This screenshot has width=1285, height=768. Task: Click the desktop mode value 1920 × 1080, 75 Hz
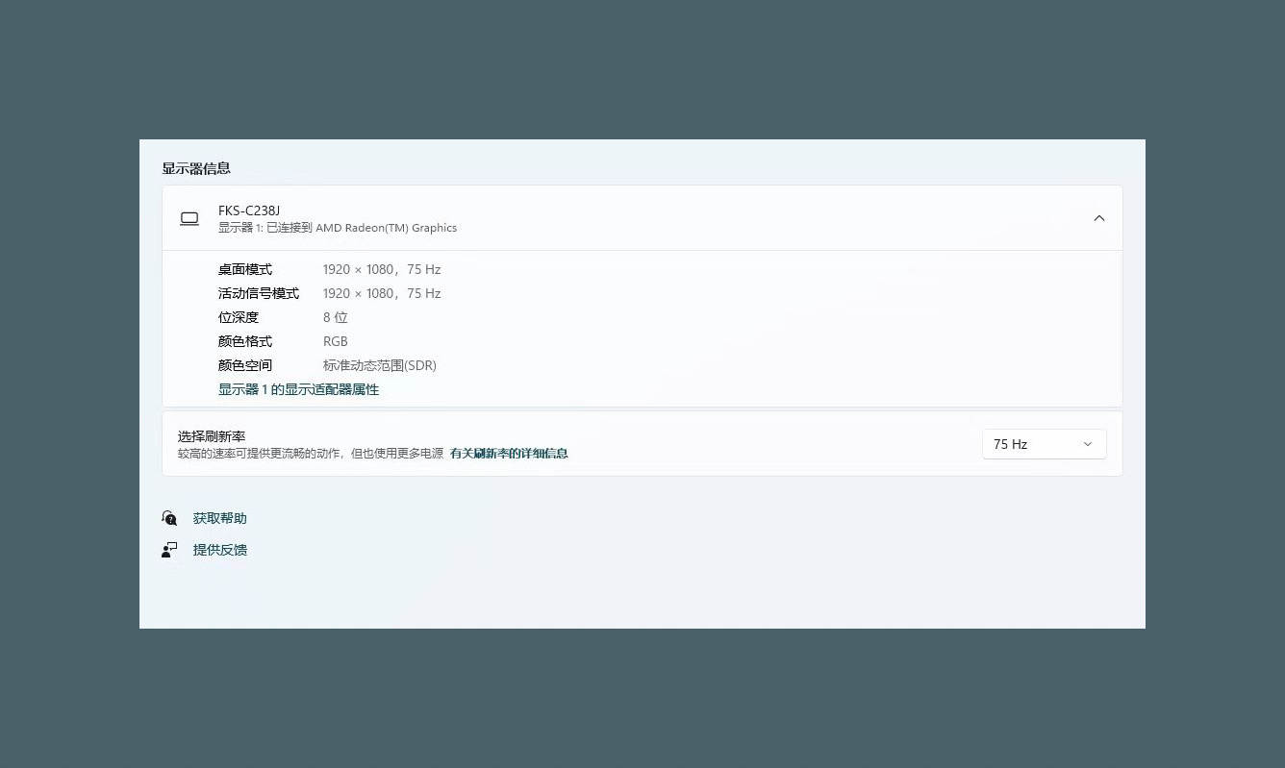pos(382,269)
